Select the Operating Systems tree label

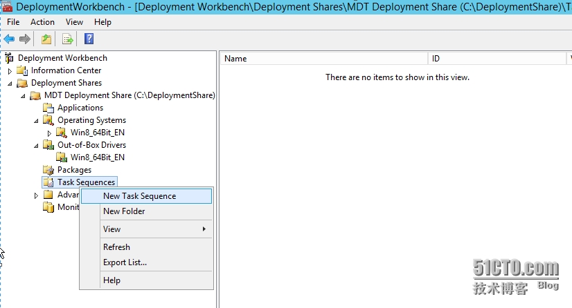click(x=91, y=120)
